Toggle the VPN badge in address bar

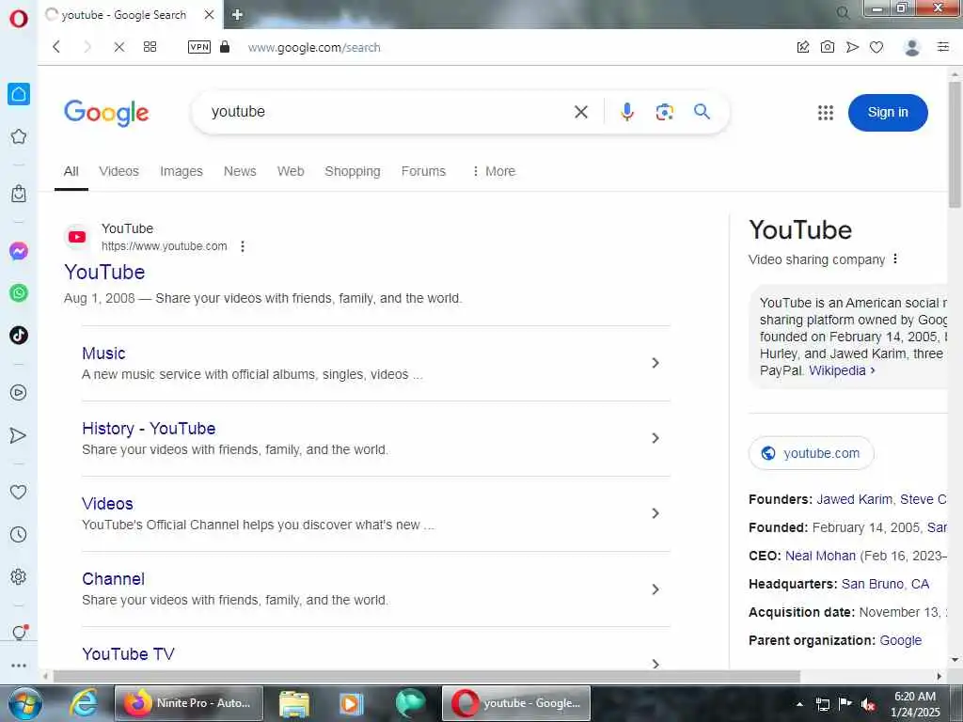tap(199, 47)
